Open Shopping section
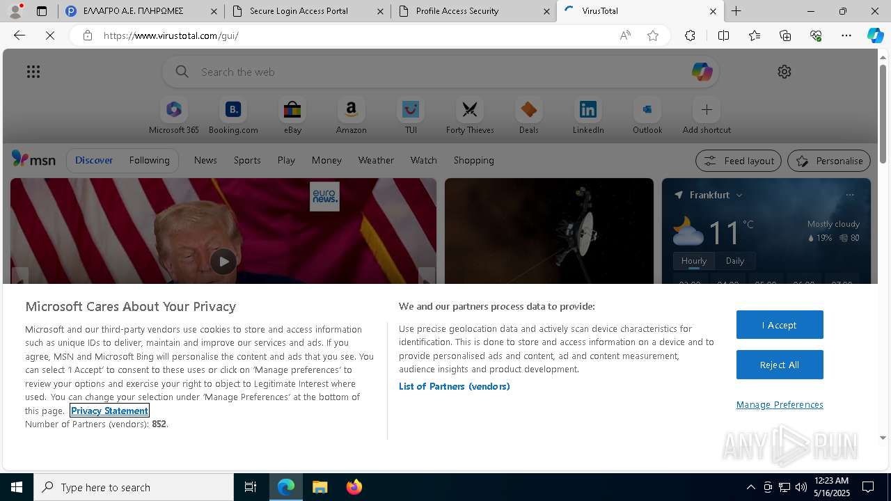Screen dimensions: 891x501 click(x=474, y=160)
